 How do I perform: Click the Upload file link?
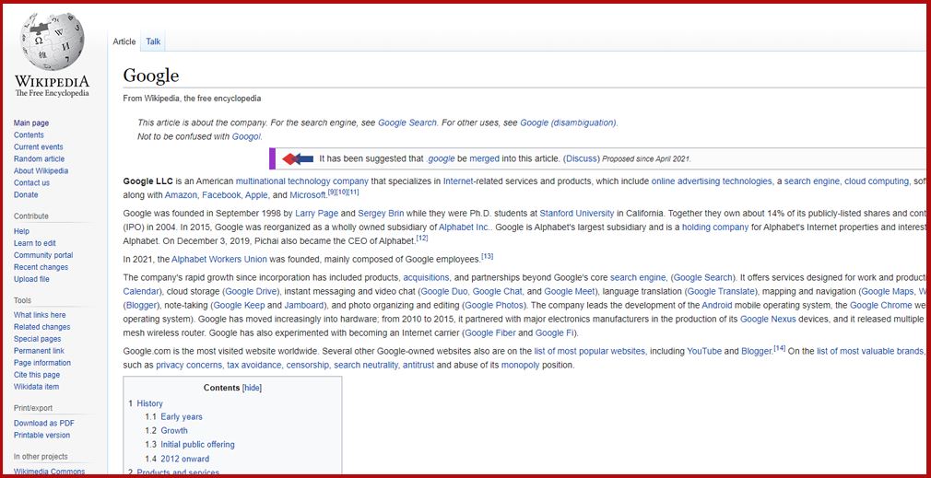(x=31, y=279)
